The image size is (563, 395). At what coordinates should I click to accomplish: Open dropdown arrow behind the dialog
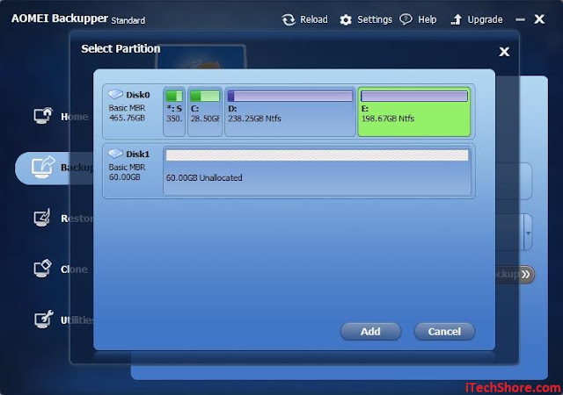(528, 233)
